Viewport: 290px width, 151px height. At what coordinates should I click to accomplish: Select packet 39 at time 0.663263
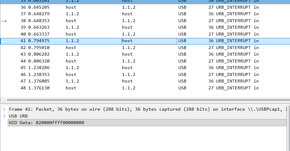[38, 28]
